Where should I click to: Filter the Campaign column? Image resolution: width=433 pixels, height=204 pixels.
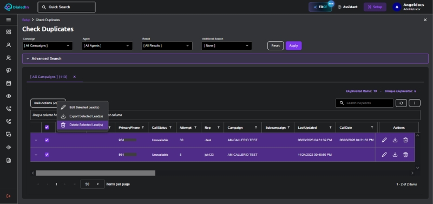[256, 128]
